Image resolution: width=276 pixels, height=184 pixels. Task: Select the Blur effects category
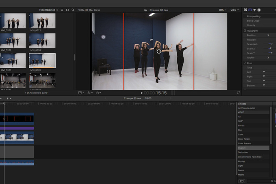[253, 130]
